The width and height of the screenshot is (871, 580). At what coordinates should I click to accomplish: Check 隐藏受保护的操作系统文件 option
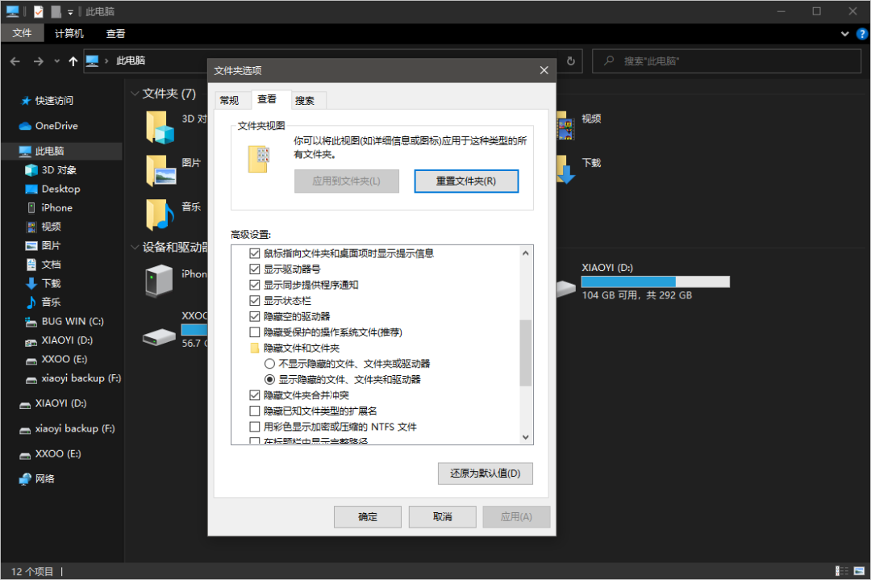(x=255, y=332)
